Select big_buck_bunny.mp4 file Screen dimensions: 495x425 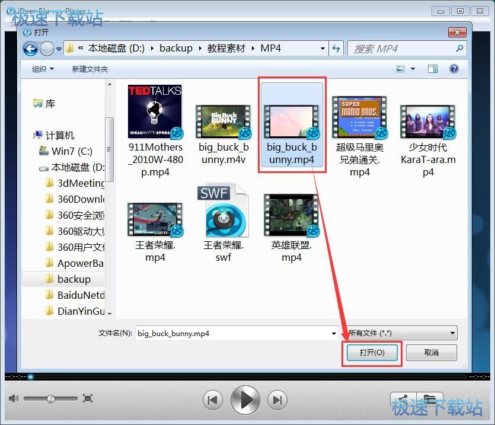292,125
